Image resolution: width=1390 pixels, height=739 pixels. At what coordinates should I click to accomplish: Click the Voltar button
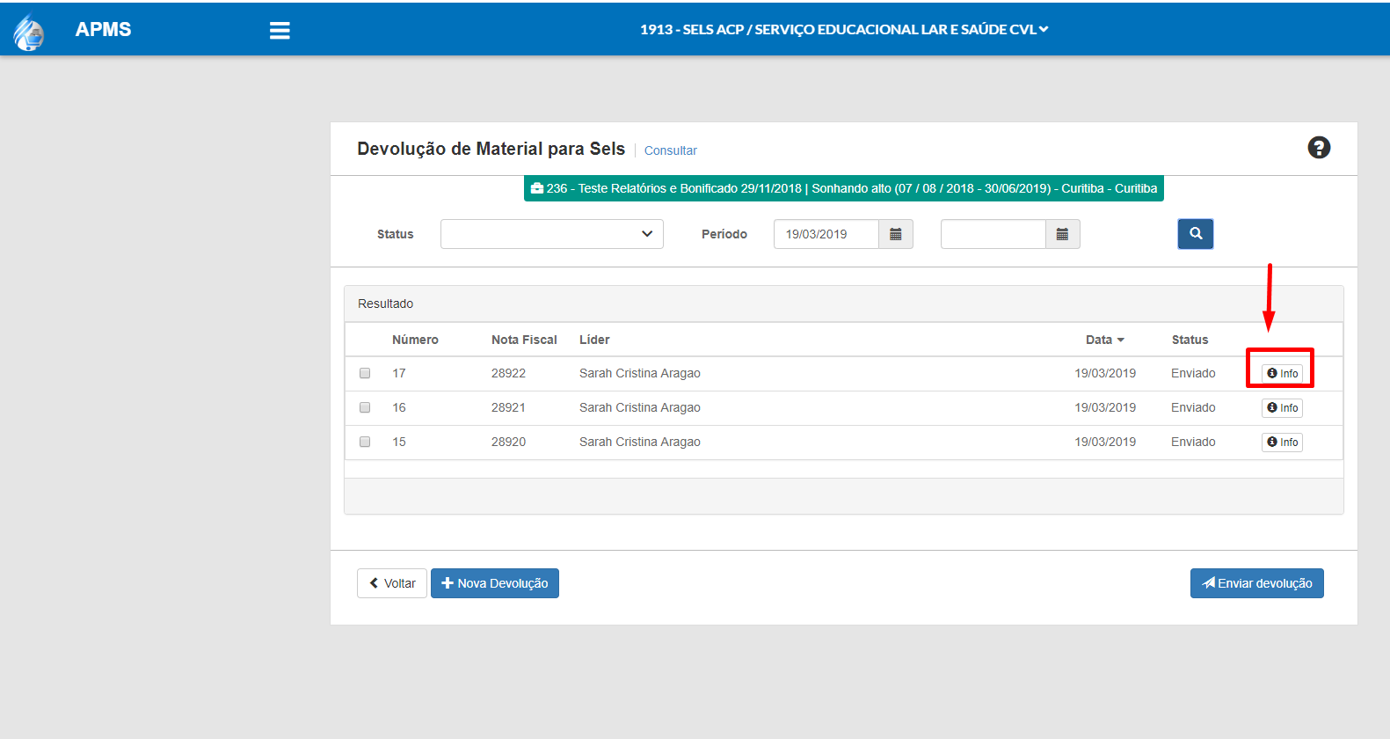(x=392, y=583)
